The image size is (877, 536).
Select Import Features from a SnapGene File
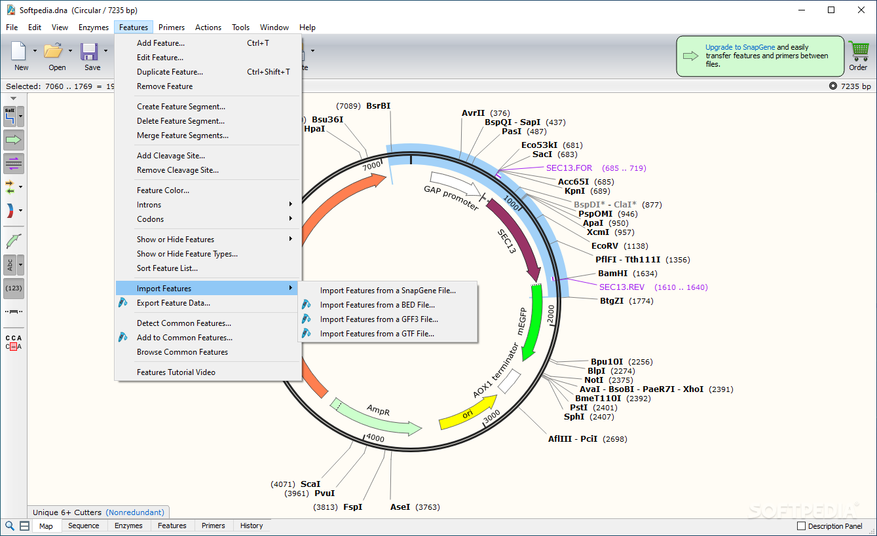tap(388, 290)
